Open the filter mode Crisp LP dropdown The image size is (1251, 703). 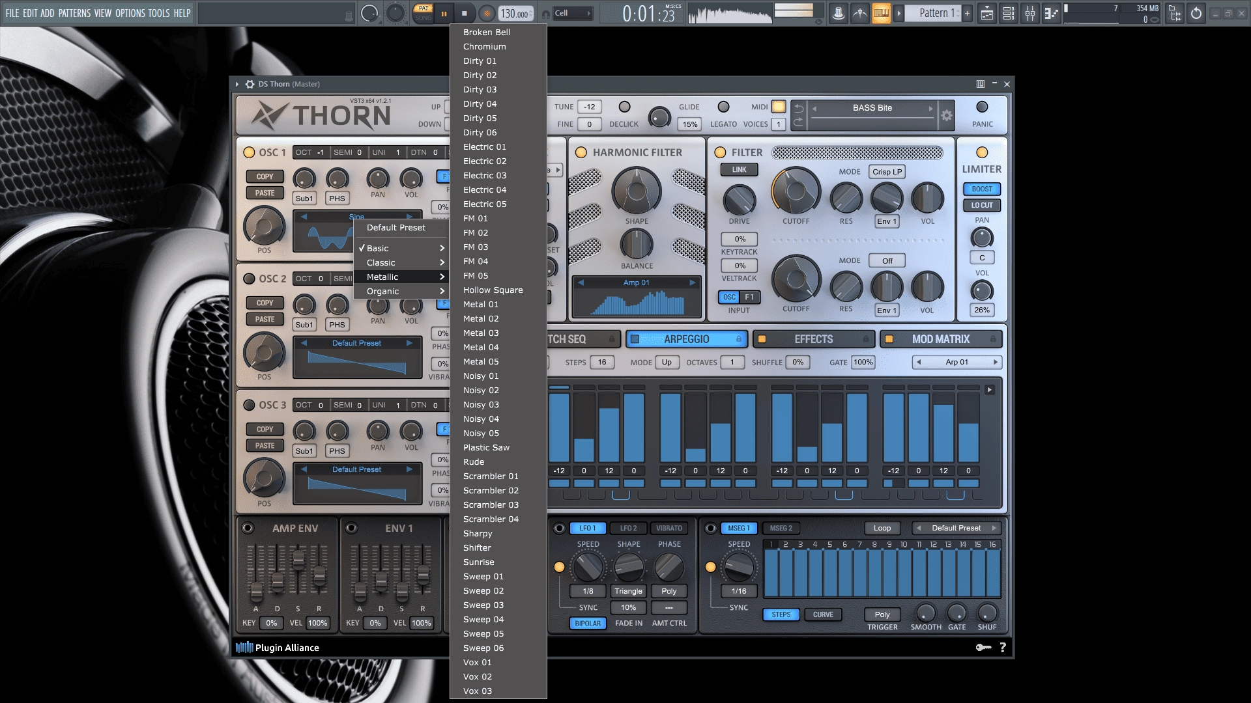(887, 172)
